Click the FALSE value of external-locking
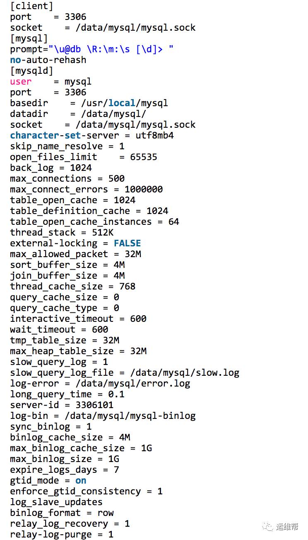Image resolution: width=308 pixels, height=540 pixels. pos(128,243)
